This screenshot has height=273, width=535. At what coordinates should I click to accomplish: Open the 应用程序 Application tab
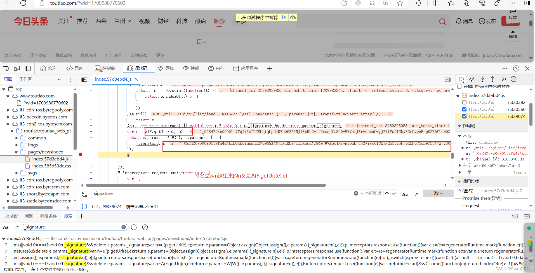pyautogui.click(x=246, y=68)
